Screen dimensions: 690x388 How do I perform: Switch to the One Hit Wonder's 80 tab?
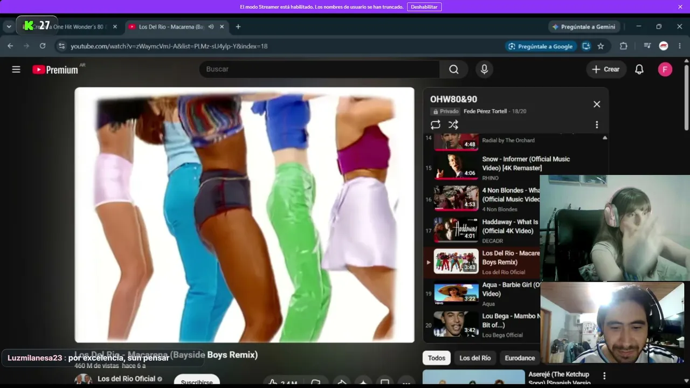click(x=70, y=26)
